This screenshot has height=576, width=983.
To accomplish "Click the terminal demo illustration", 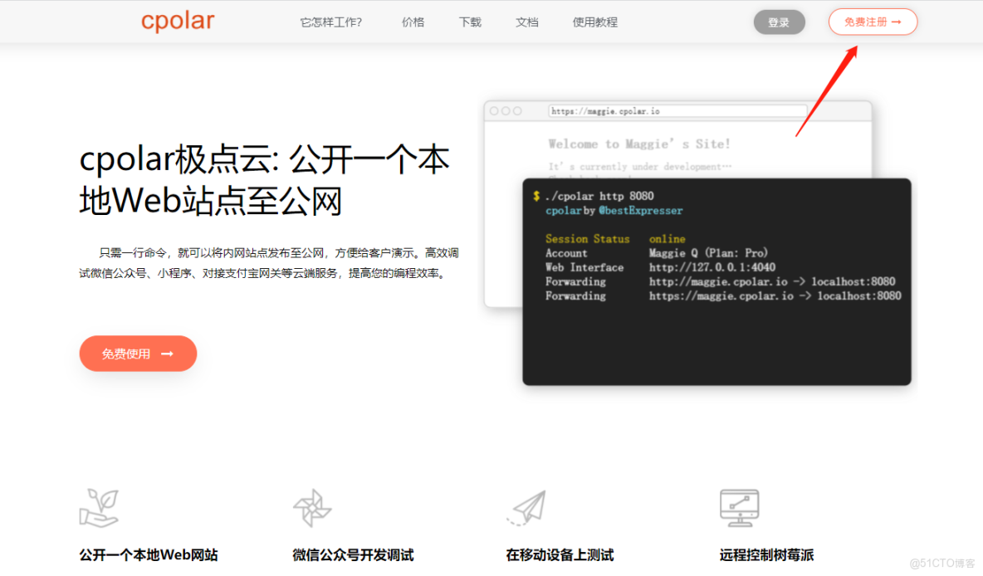I will 716,281.
